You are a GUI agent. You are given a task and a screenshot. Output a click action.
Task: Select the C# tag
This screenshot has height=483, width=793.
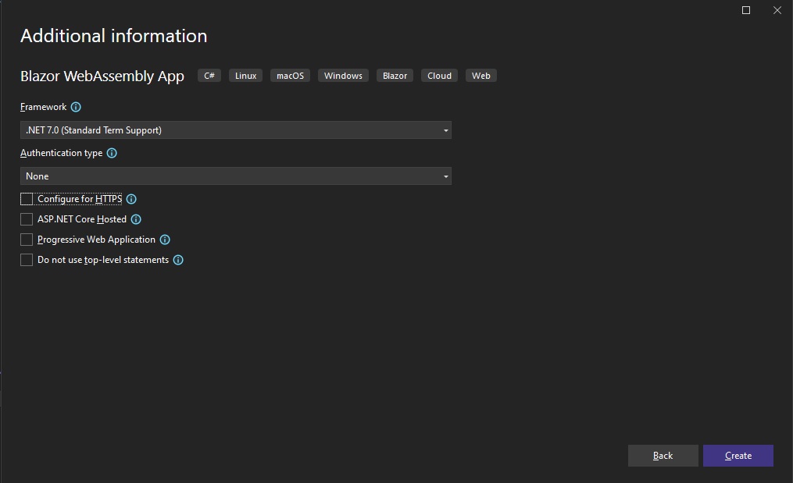(209, 76)
